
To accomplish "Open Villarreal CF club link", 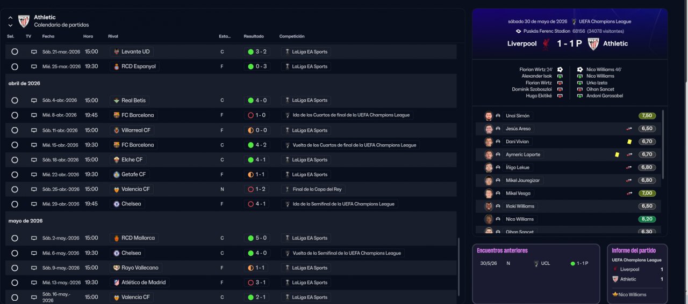I will (x=132, y=130).
